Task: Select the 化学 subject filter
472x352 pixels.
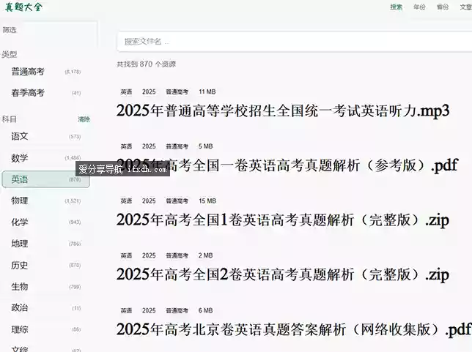Action: point(45,222)
